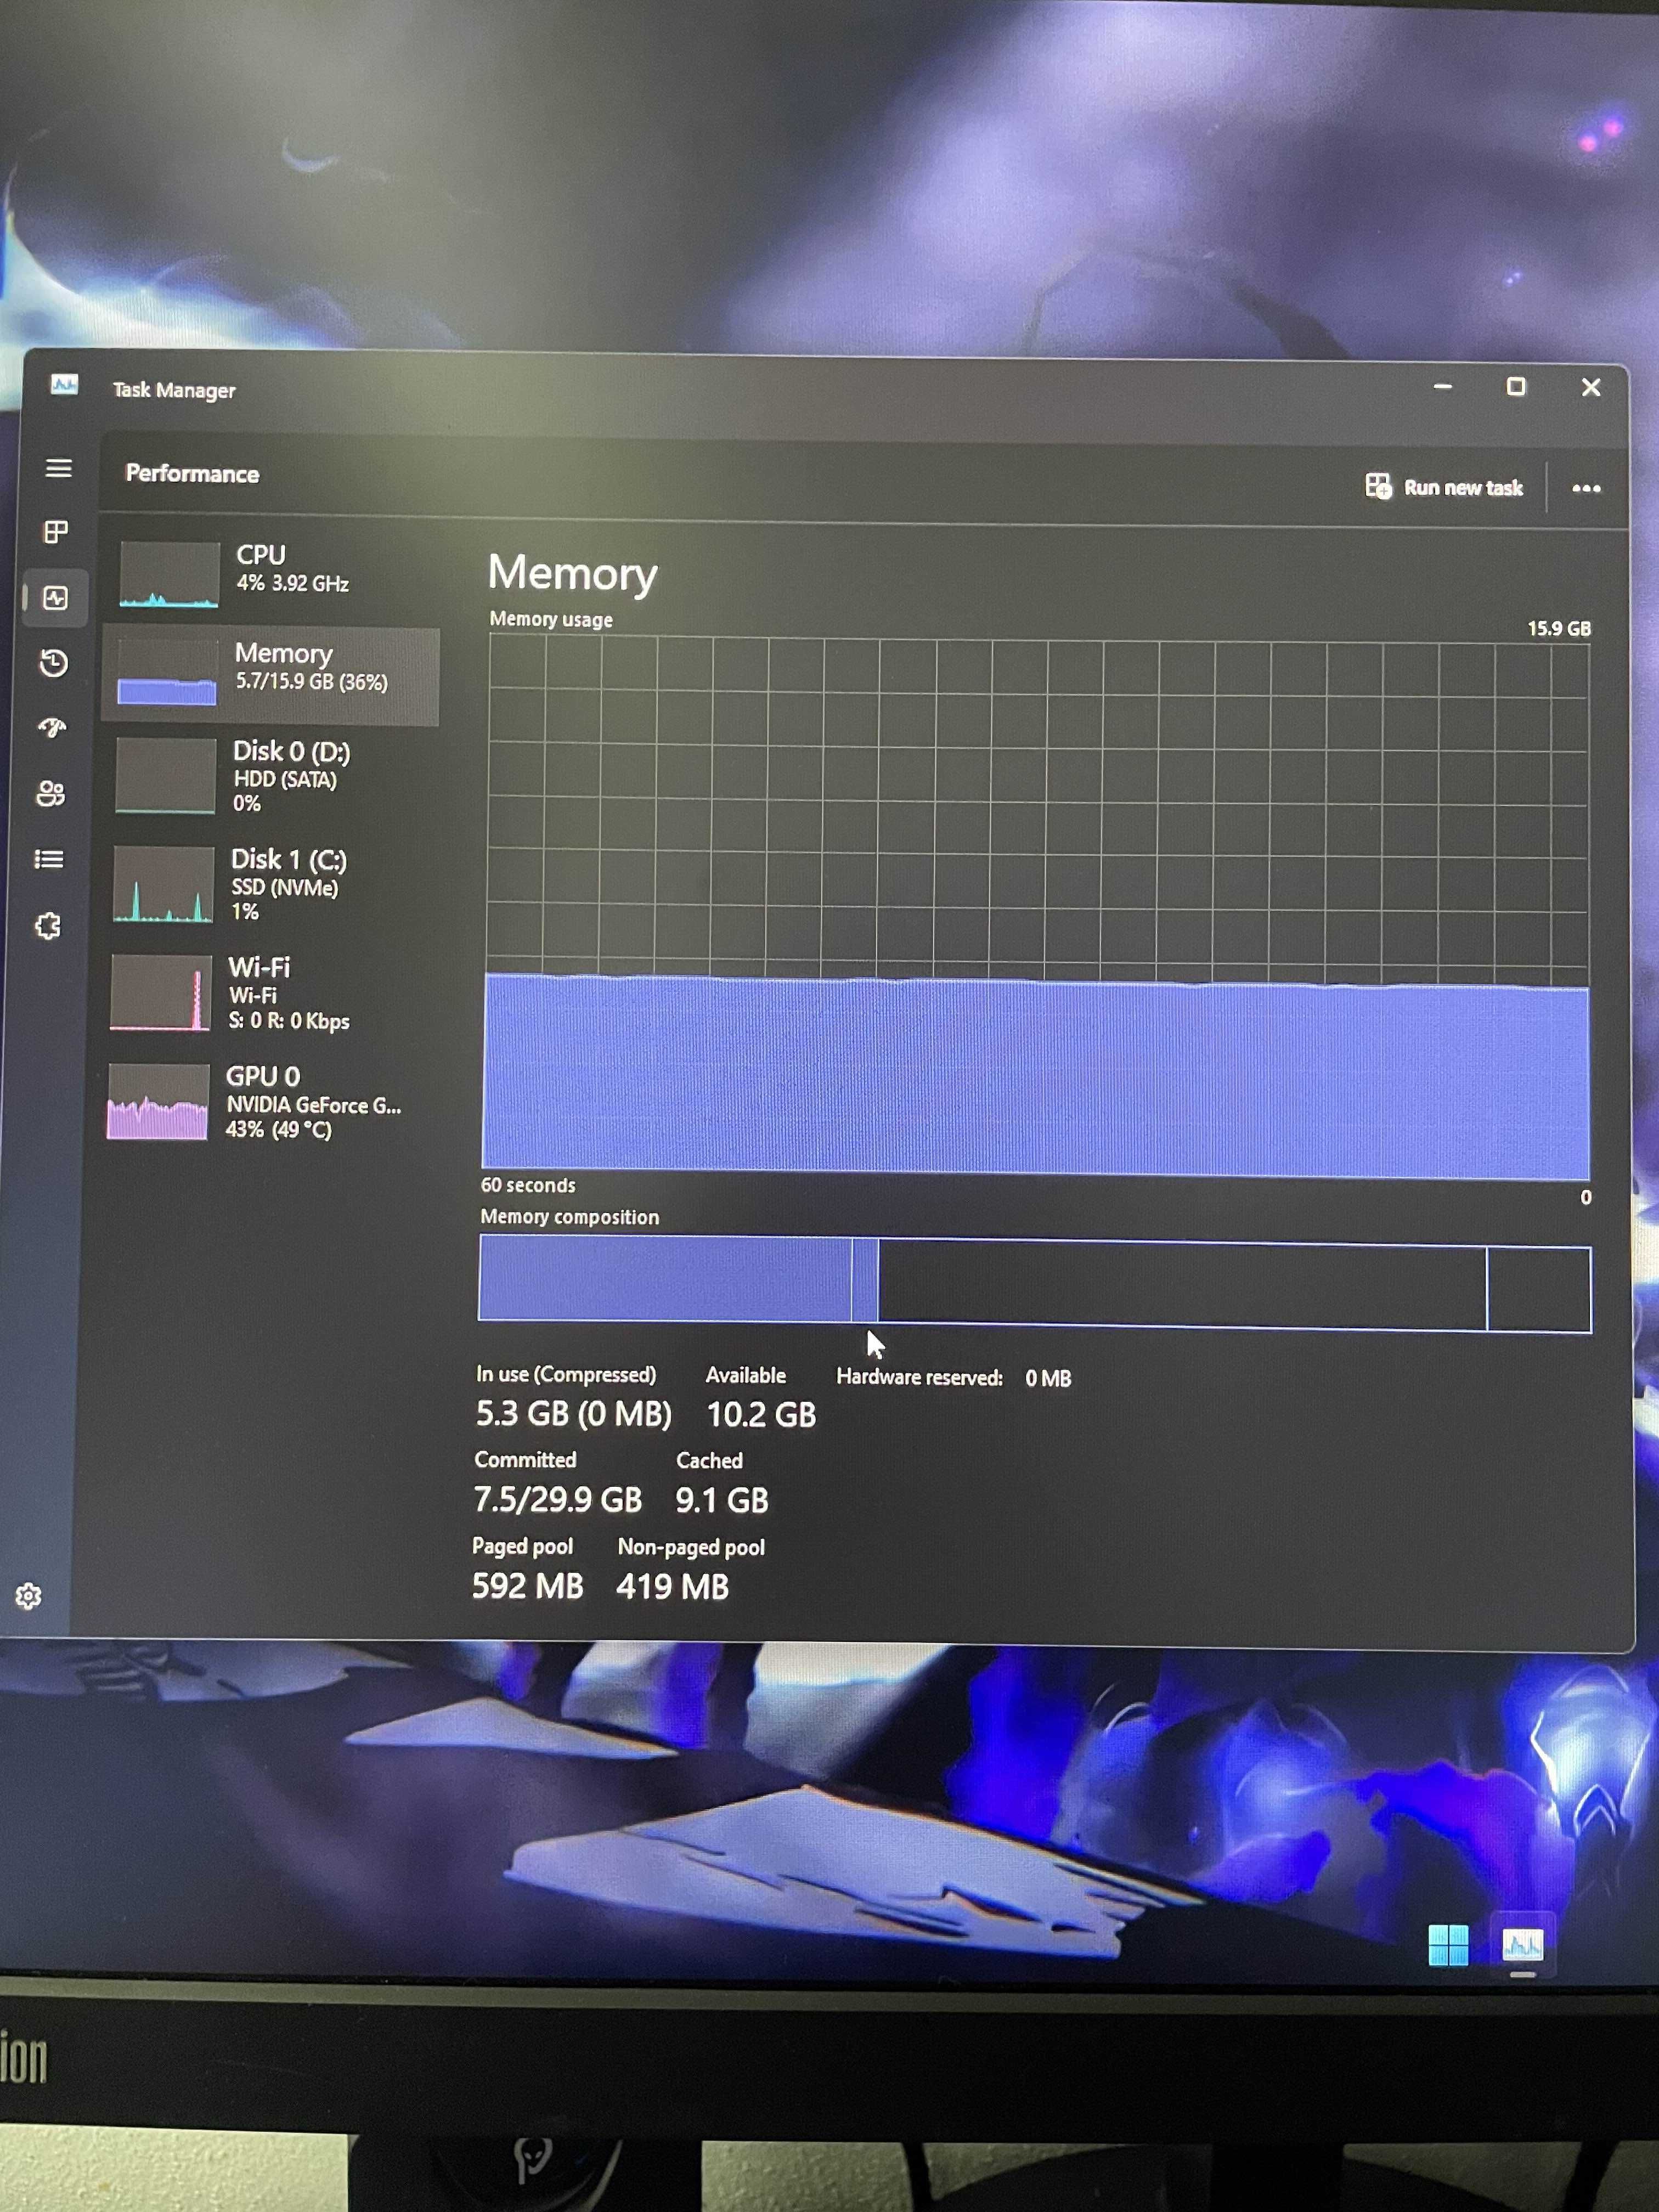1659x2212 pixels.
Task: Click the "7.5/29.9 GB" Committed value
Action: [x=557, y=1499]
